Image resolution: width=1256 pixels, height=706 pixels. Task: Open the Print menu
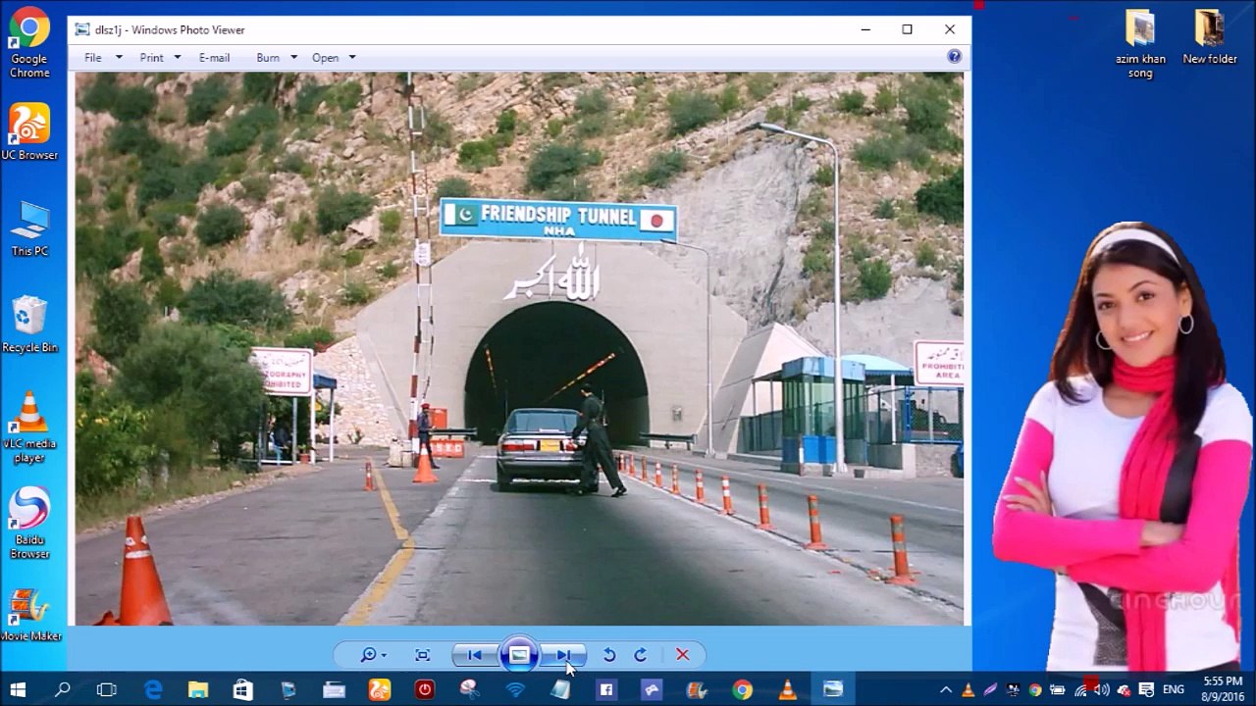pyautogui.click(x=160, y=58)
